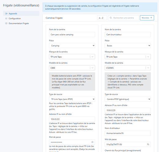Expand Pièce dropdown showing Camping
The width and height of the screenshot is (159, 152).
[x=72, y=46]
